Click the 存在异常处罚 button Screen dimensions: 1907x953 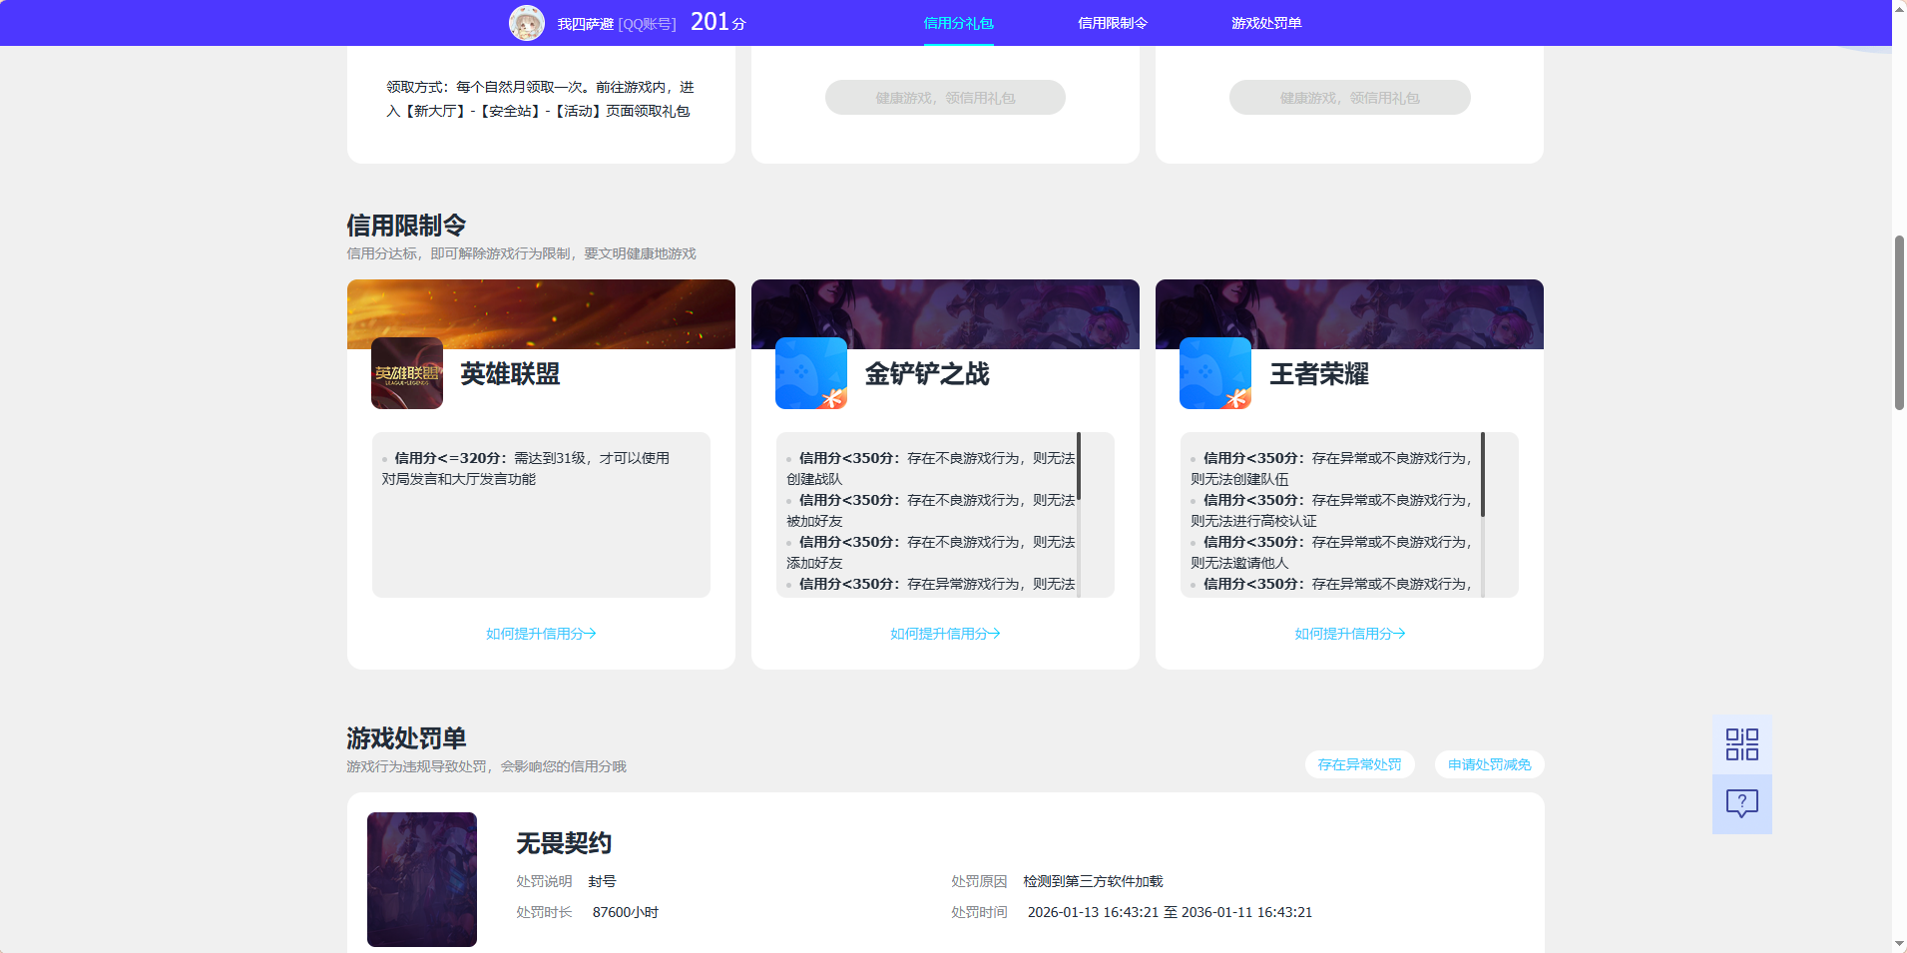1359,764
